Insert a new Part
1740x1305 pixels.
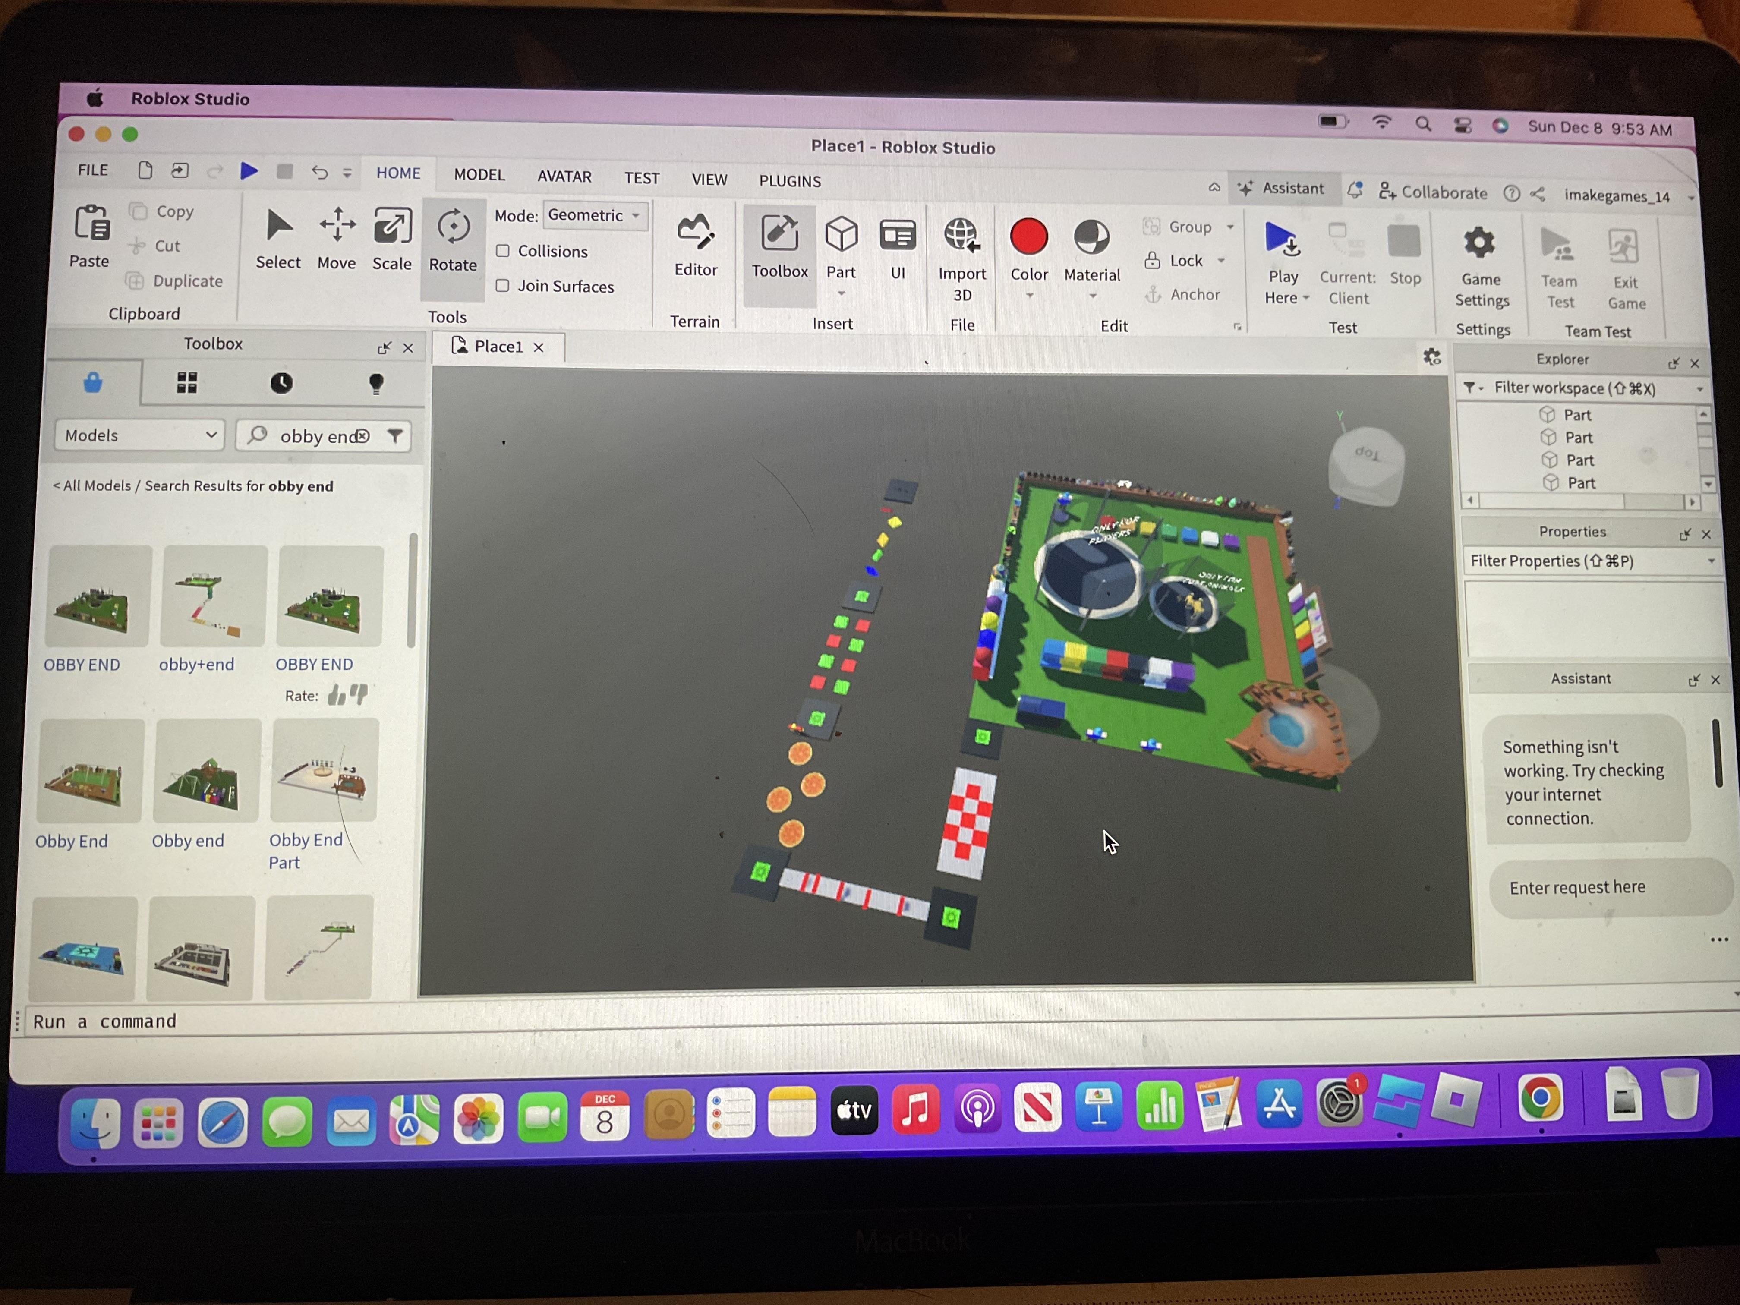pyautogui.click(x=841, y=236)
